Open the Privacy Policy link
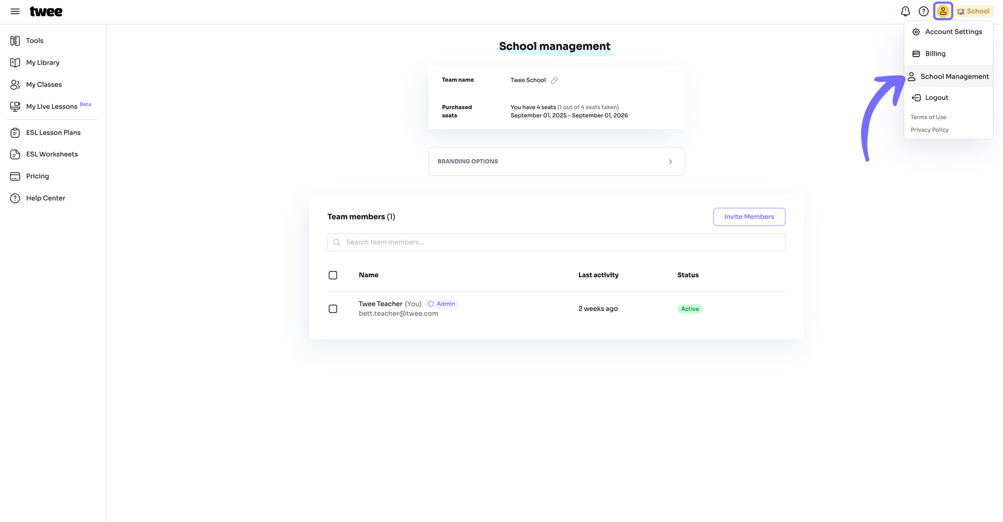The height and width of the screenshot is (522, 1003). [x=929, y=130]
